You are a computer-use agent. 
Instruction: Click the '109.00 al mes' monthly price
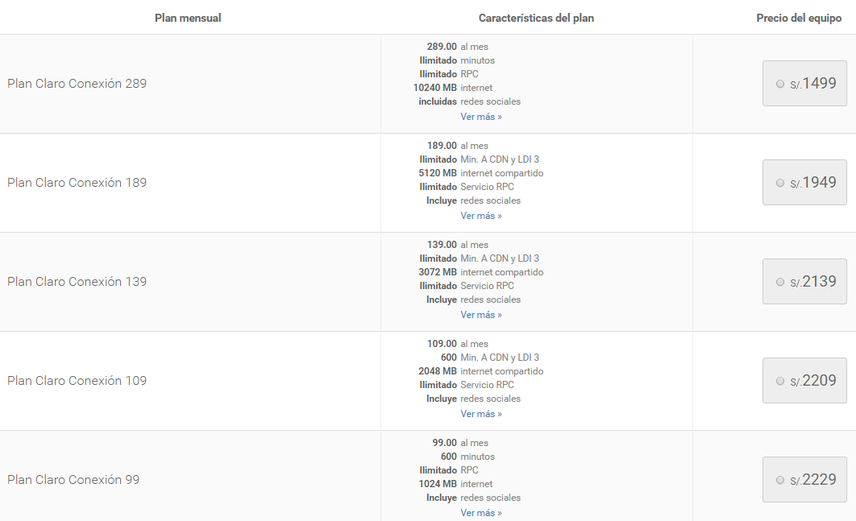pyautogui.click(x=458, y=344)
